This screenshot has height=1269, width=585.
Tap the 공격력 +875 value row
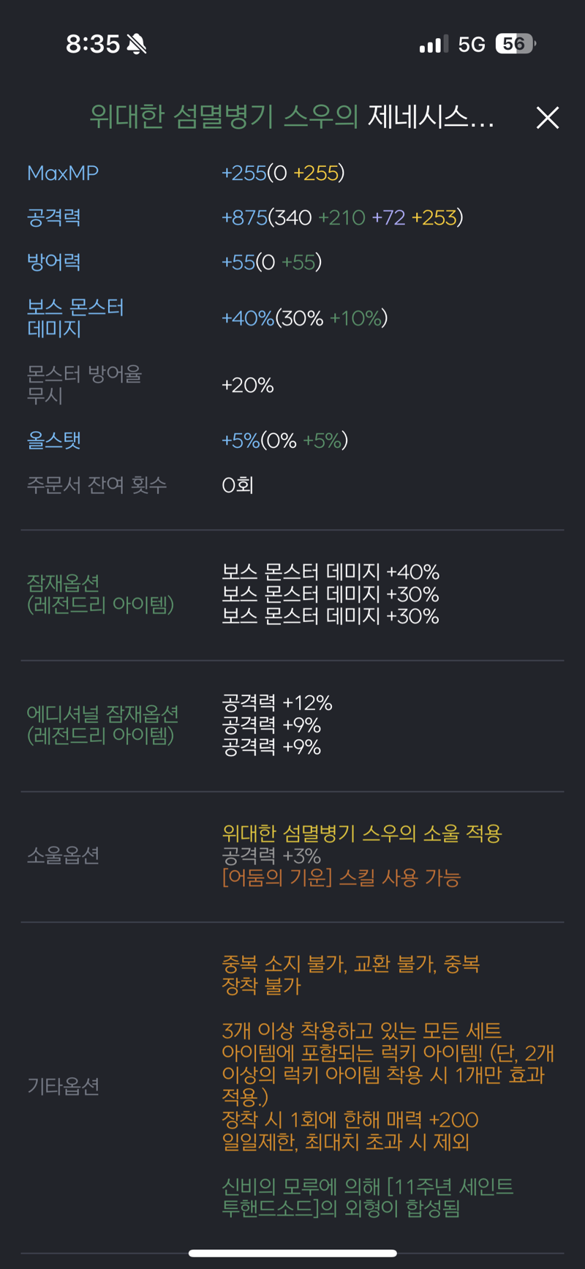[x=342, y=217]
